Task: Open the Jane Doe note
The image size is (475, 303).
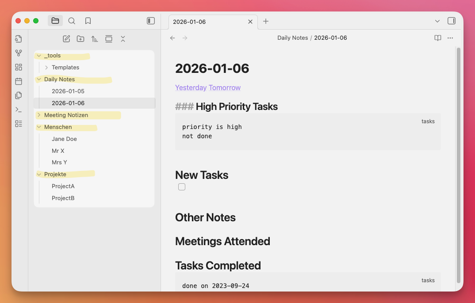Action: coord(64,139)
